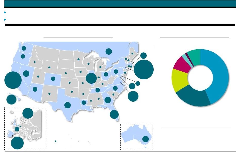Select the small dot over New Mexico
This screenshot has height=152, width=236.
coord(49,94)
